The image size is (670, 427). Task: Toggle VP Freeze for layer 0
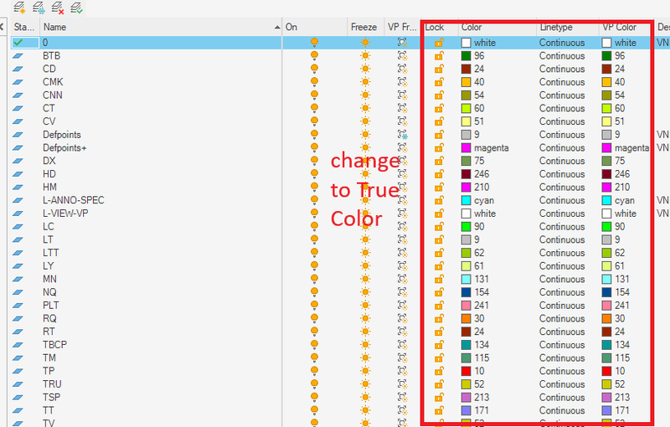(x=403, y=42)
